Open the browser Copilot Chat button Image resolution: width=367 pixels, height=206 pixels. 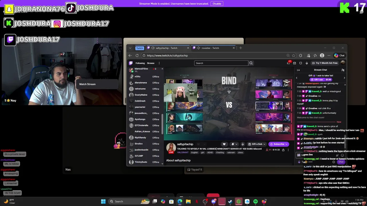(339, 56)
